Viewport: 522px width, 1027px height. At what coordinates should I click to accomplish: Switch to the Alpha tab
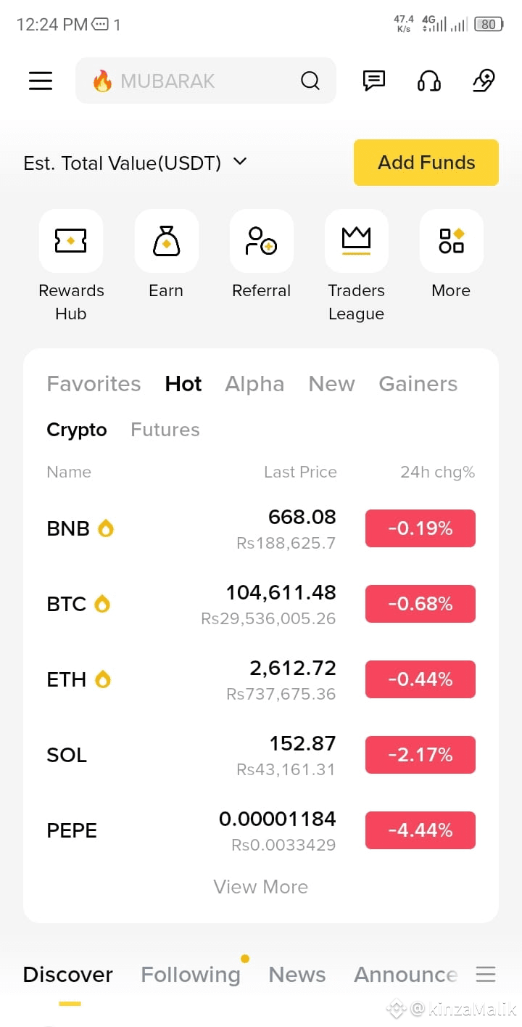254,384
